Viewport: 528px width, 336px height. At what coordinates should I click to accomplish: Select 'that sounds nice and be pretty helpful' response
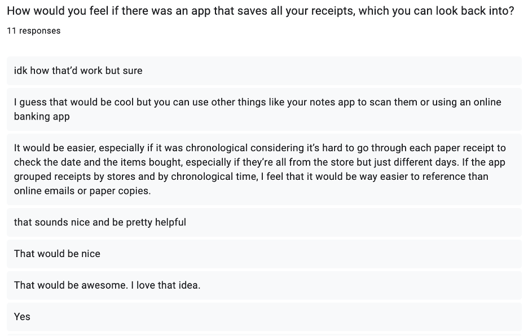264,222
